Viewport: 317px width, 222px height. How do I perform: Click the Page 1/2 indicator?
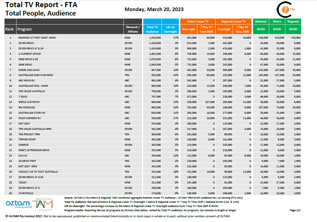click(295, 210)
